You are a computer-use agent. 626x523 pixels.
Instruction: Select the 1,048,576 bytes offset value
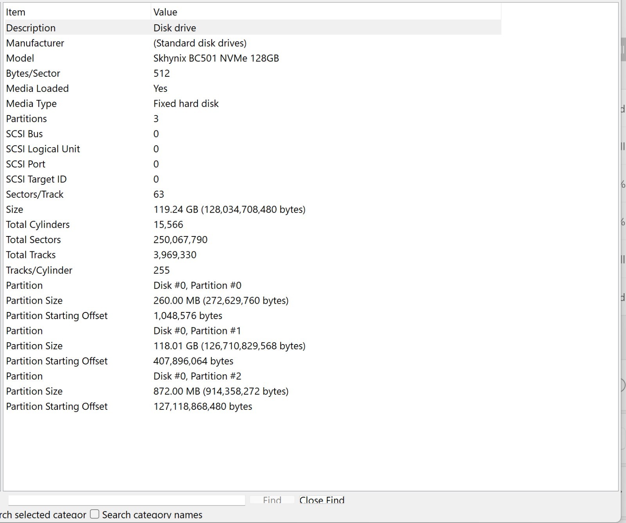coord(188,316)
